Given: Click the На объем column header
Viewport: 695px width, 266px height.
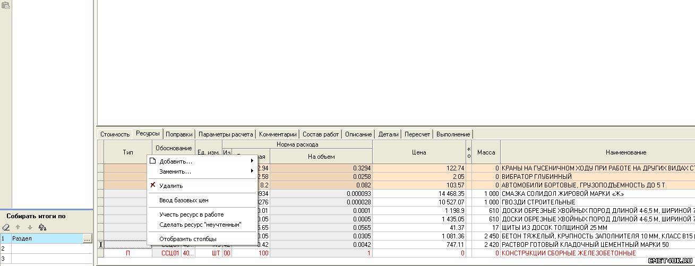Looking at the screenshot, I should (x=321, y=156).
